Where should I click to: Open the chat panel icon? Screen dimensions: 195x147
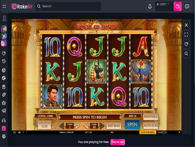coord(187,6)
